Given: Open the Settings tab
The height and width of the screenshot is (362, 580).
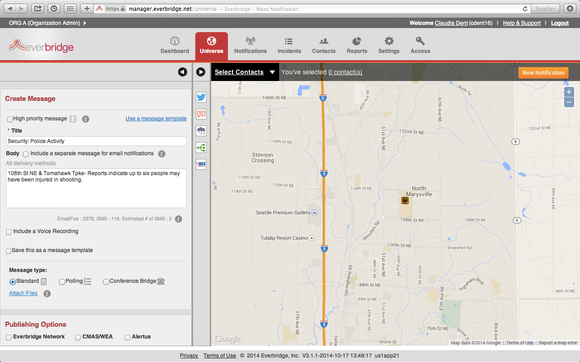Looking at the screenshot, I should (x=389, y=46).
